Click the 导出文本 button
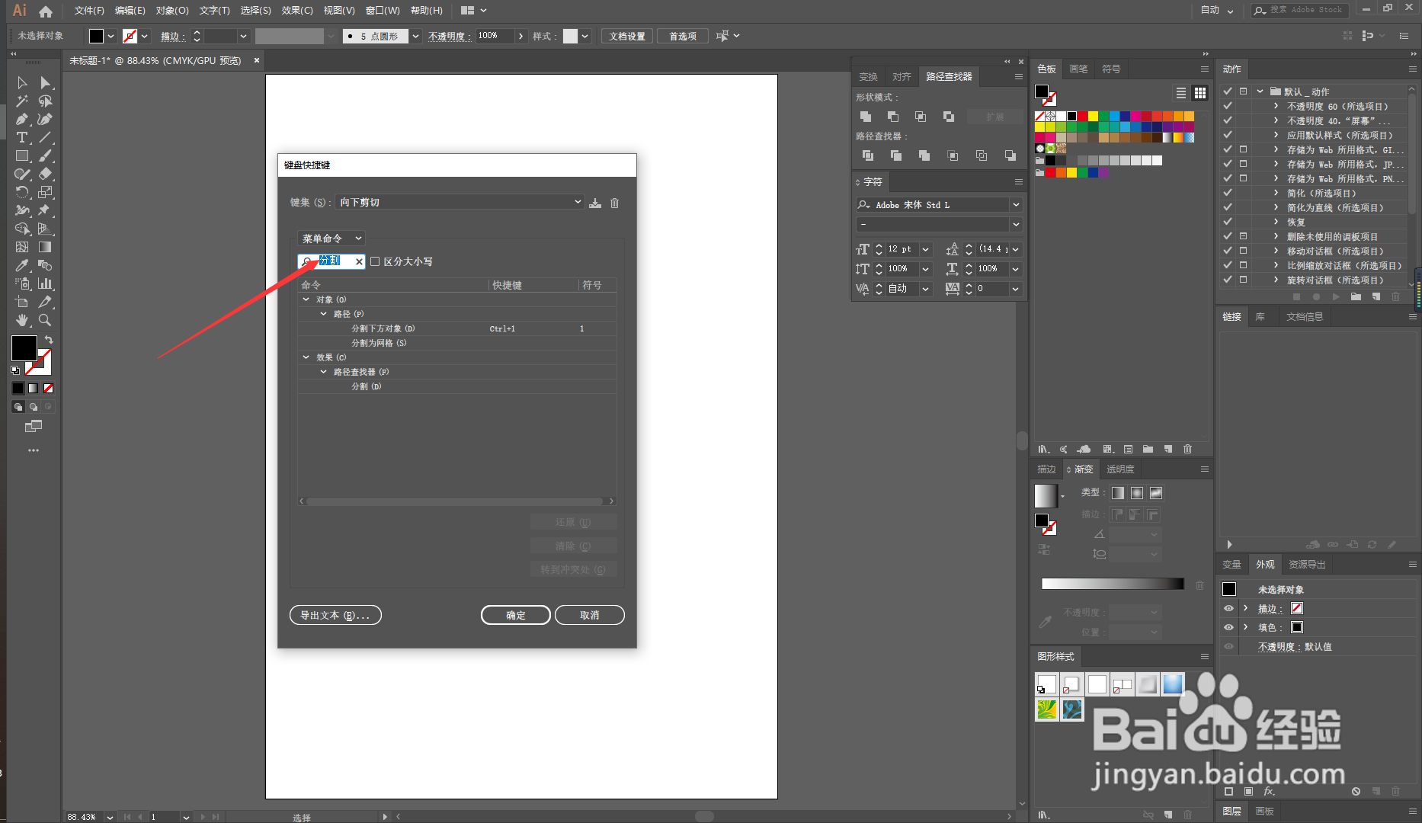Screen dimensions: 1422x823 [335, 615]
